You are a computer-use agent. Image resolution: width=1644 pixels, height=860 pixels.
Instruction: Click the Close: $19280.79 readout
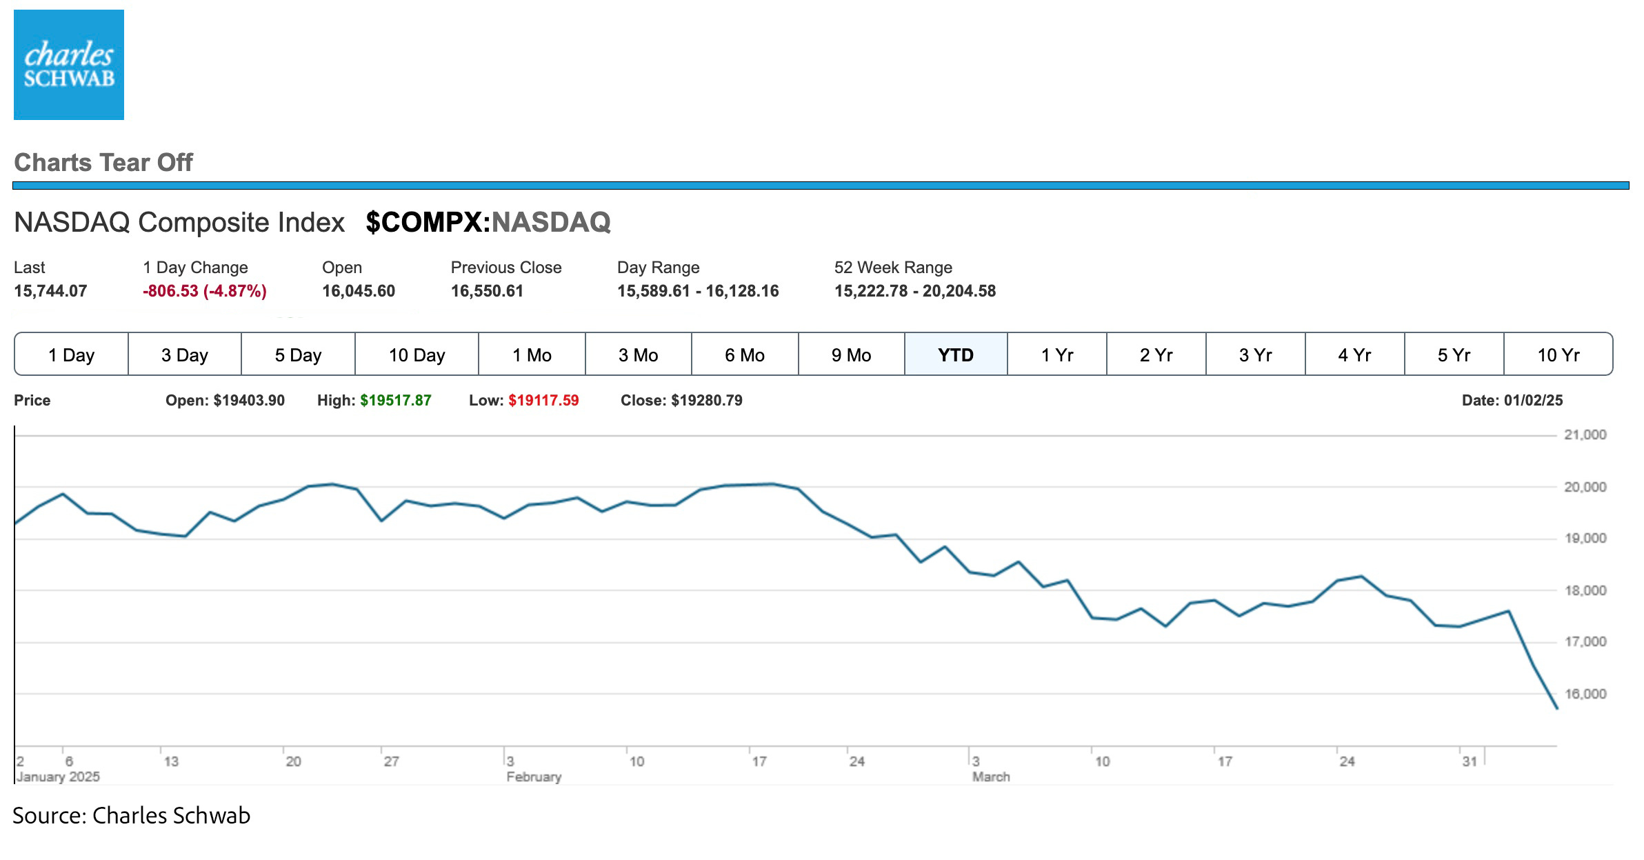(x=681, y=400)
